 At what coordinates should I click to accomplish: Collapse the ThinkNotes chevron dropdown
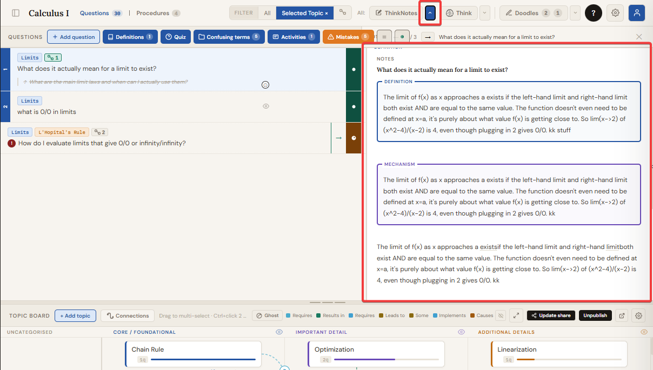[x=430, y=13]
